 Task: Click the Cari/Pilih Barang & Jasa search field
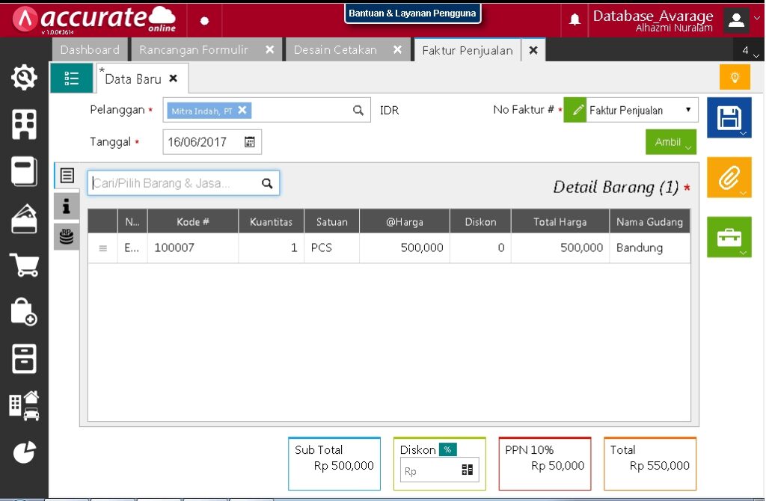(176, 183)
